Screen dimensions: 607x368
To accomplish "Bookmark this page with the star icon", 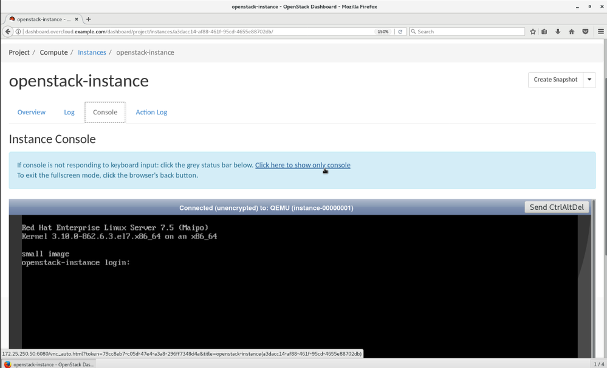I will pyautogui.click(x=533, y=32).
